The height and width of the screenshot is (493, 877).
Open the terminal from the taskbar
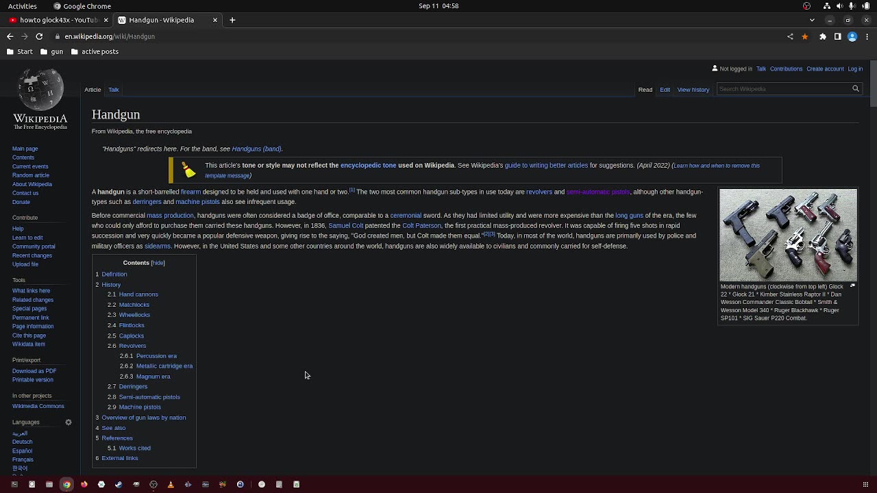tap(14, 484)
